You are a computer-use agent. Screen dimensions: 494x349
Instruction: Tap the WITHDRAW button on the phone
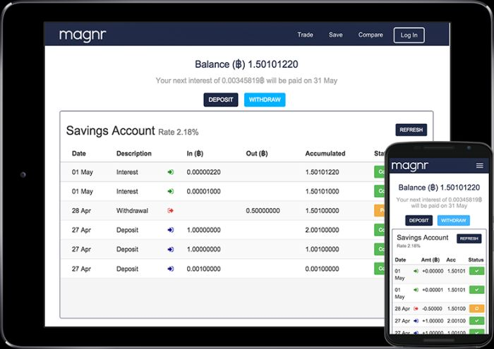tap(453, 220)
